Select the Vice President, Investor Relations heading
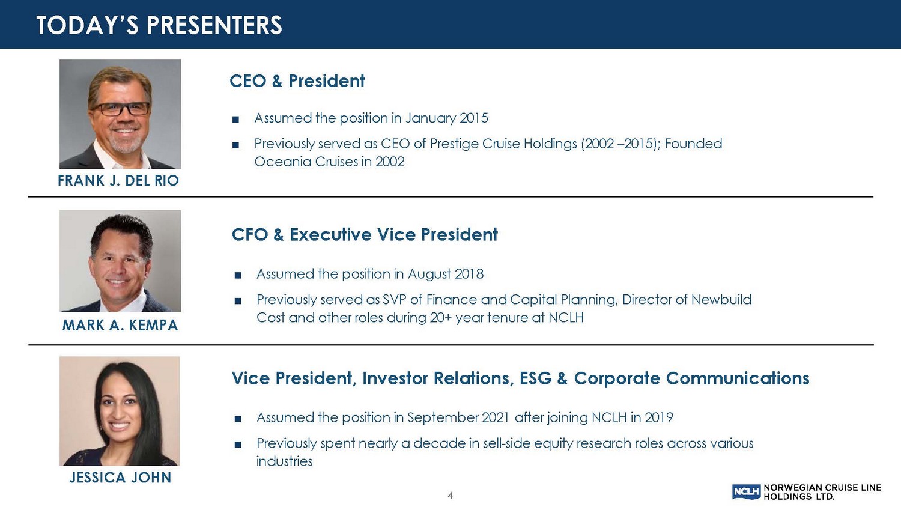The image size is (901, 507). click(x=520, y=378)
